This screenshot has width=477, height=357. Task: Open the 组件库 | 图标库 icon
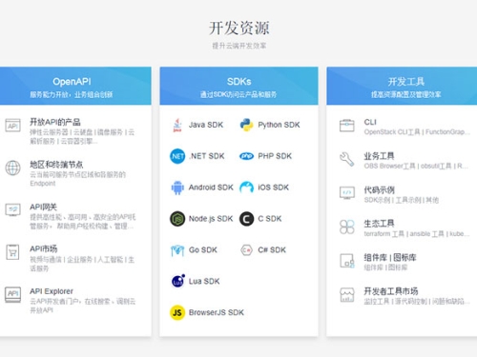click(347, 261)
